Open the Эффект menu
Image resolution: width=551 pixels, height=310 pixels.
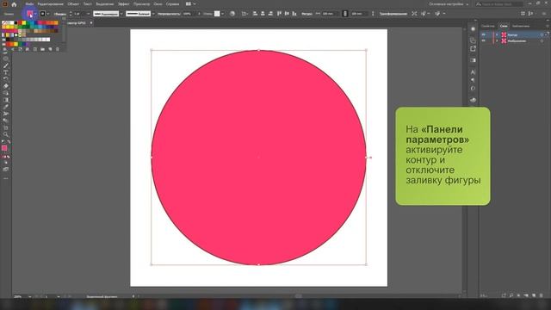coord(124,4)
